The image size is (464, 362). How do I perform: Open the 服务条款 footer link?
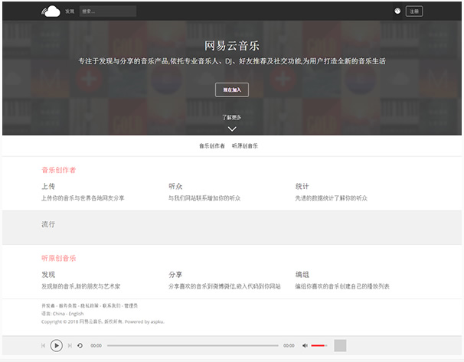click(68, 305)
